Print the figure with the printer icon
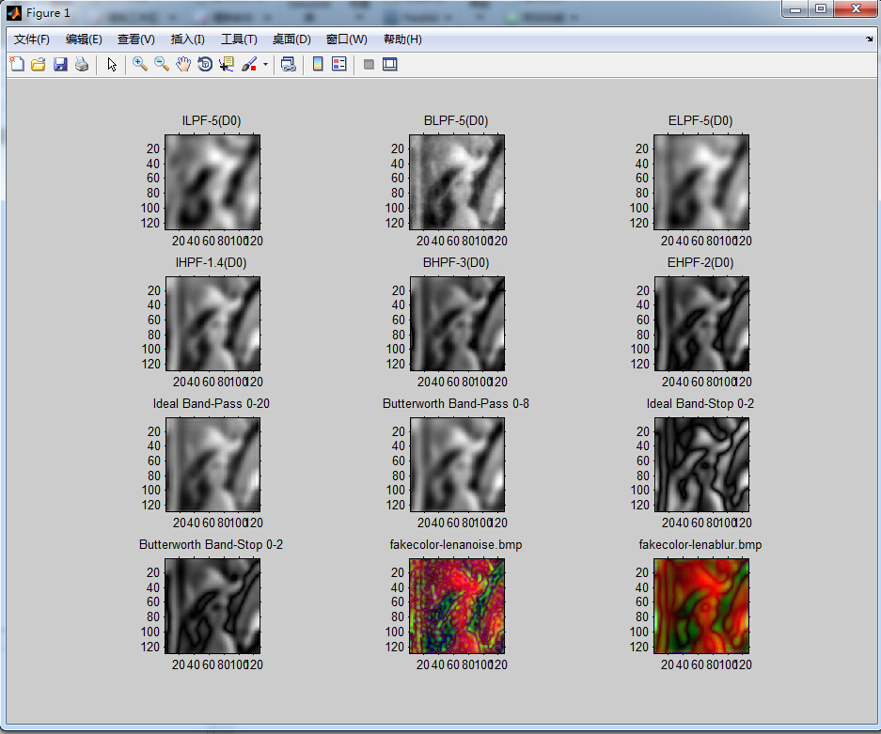Image resolution: width=881 pixels, height=734 pixels. 82,64
